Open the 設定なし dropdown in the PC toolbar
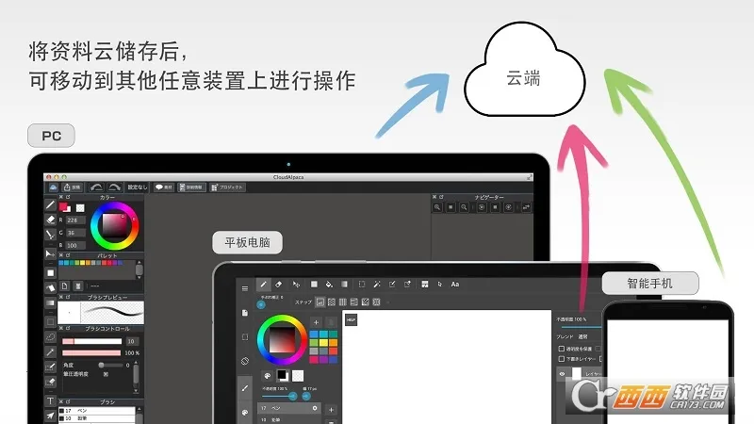 [x=139, y=187]
